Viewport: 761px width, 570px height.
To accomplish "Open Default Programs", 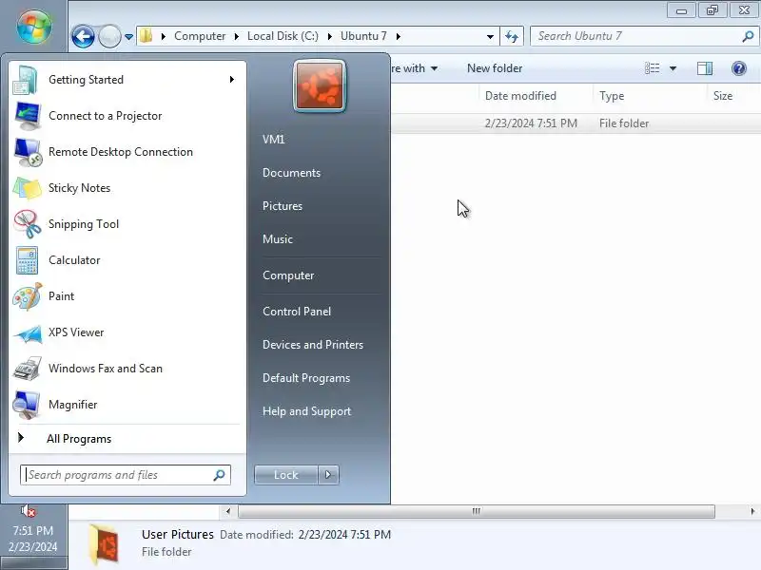I will point(306,378).
